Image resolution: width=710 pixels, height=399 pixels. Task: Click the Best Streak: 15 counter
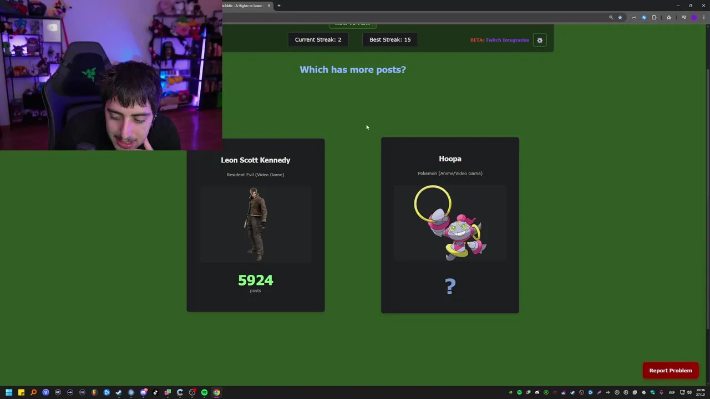390,40
